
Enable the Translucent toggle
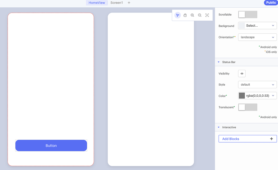click(x=247, y=107)
